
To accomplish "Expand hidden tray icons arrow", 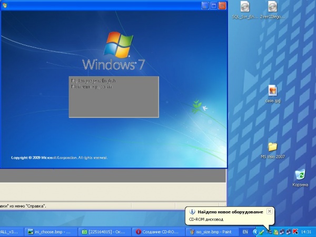I will [255, 232].
